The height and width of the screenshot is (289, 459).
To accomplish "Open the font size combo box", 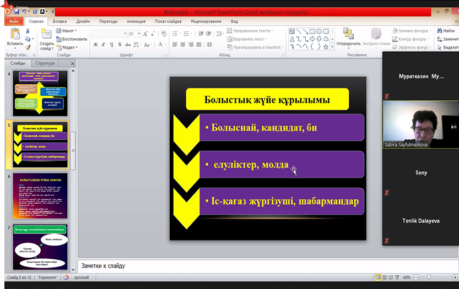I will pos(134,34).
